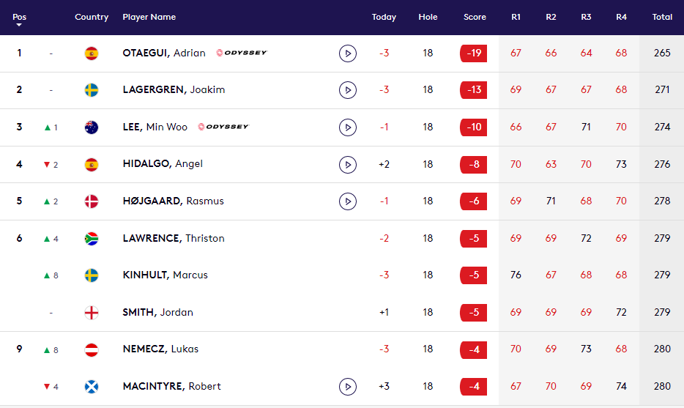
Task: Click Otaegui's red -19 score badge
Action: [473, 53]
